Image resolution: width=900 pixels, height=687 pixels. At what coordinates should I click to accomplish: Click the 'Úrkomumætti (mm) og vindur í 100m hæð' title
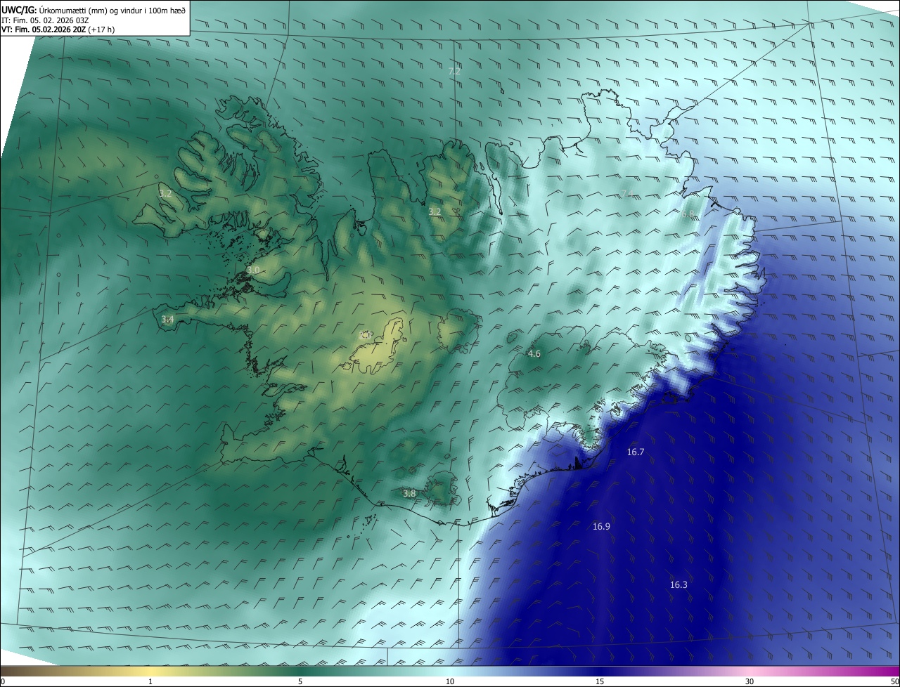tap(113, 10)
